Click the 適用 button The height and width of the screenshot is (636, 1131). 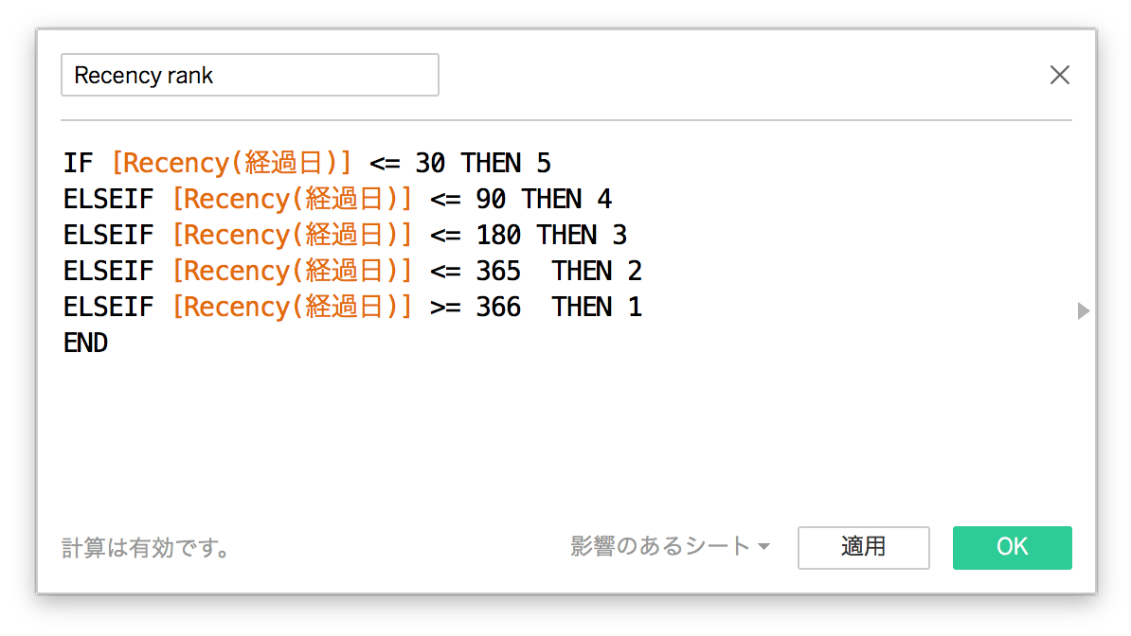[863, 547]
